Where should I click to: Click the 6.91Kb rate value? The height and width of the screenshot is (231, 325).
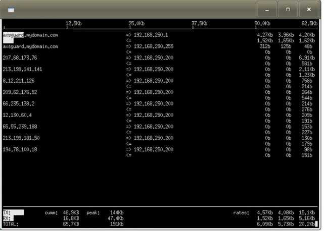(307, 57)
